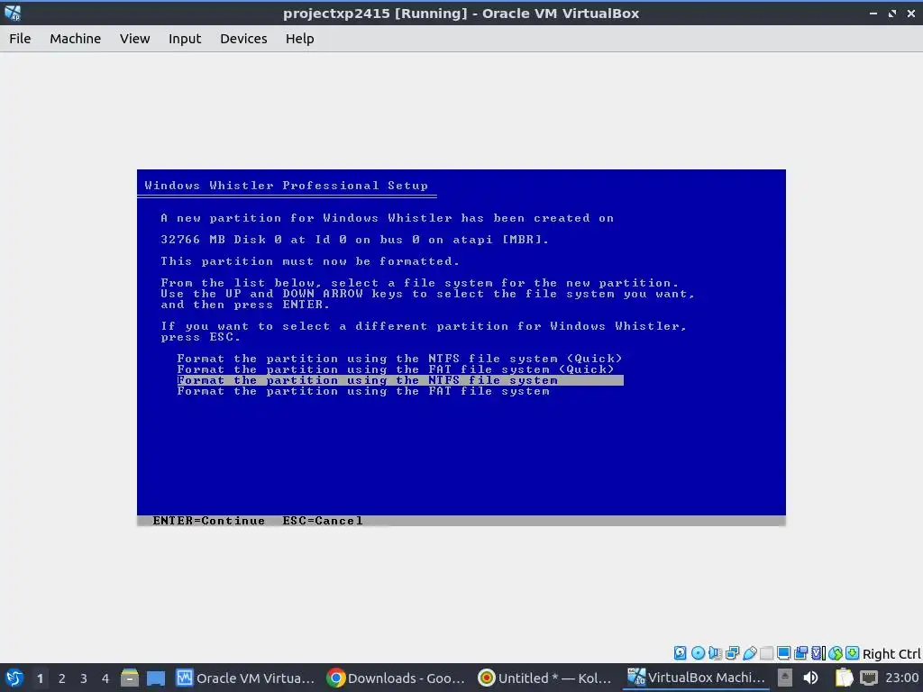Viewport: 923px width, 692px height.
Task: Click the audio status indicator icon
Action: click(x=715, y=652)
